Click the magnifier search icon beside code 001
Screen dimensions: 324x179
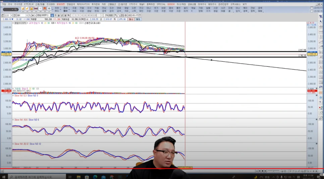(30, 15)
